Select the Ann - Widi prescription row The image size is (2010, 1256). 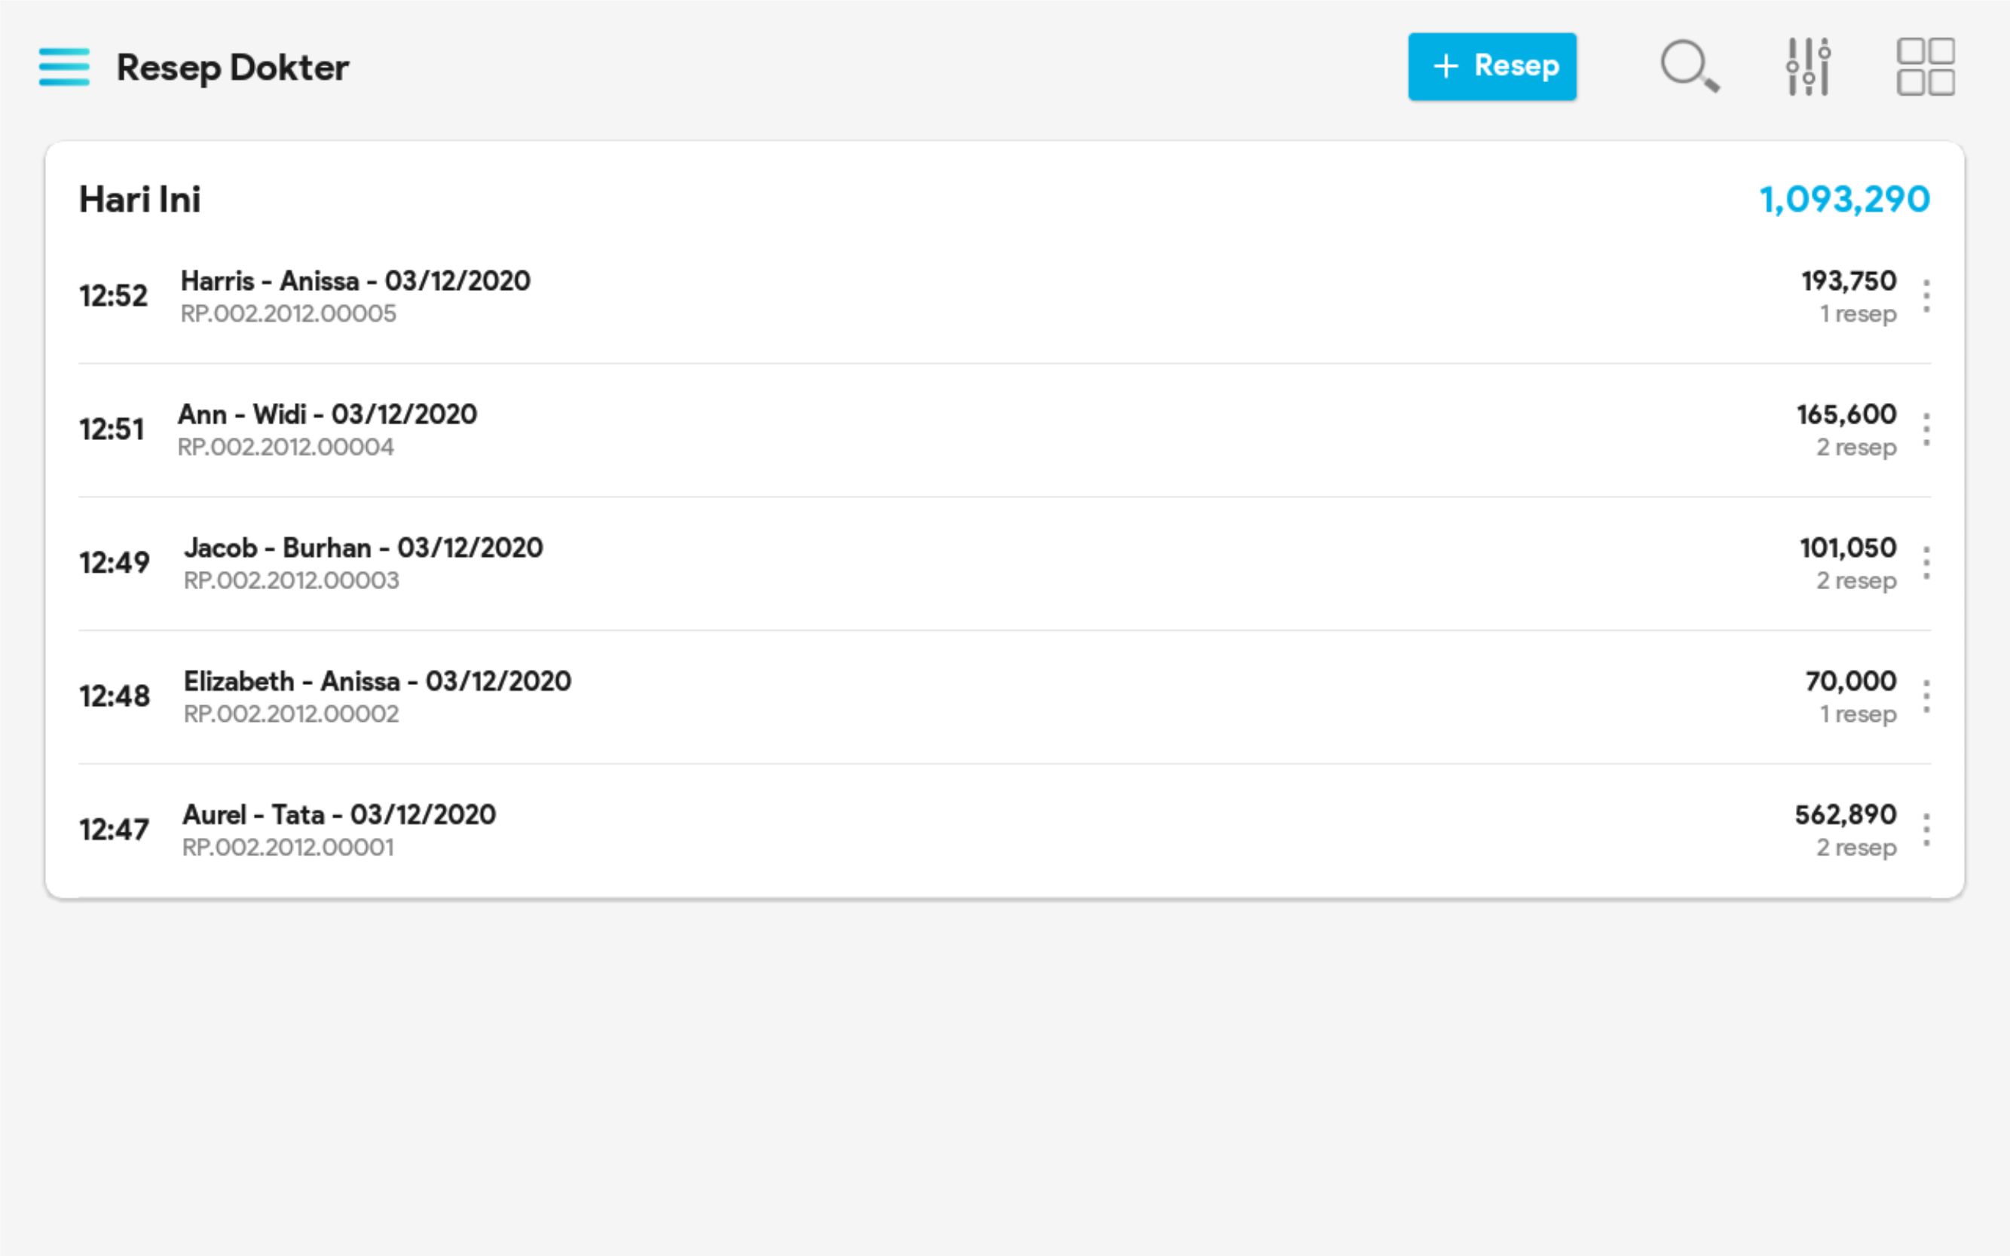pyautogui.click(x=327, y=414)
